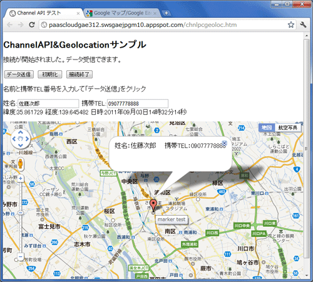This screenshot has width=313, height=282.
Task: Minimize the Chrome browser window
Action: [x=277, y=4]
